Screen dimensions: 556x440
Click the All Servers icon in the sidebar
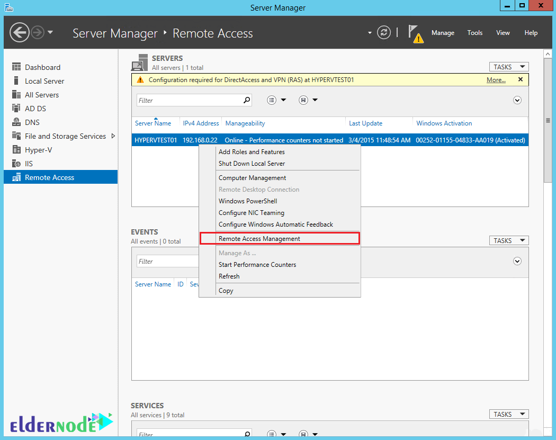click(x=16, y=95)
